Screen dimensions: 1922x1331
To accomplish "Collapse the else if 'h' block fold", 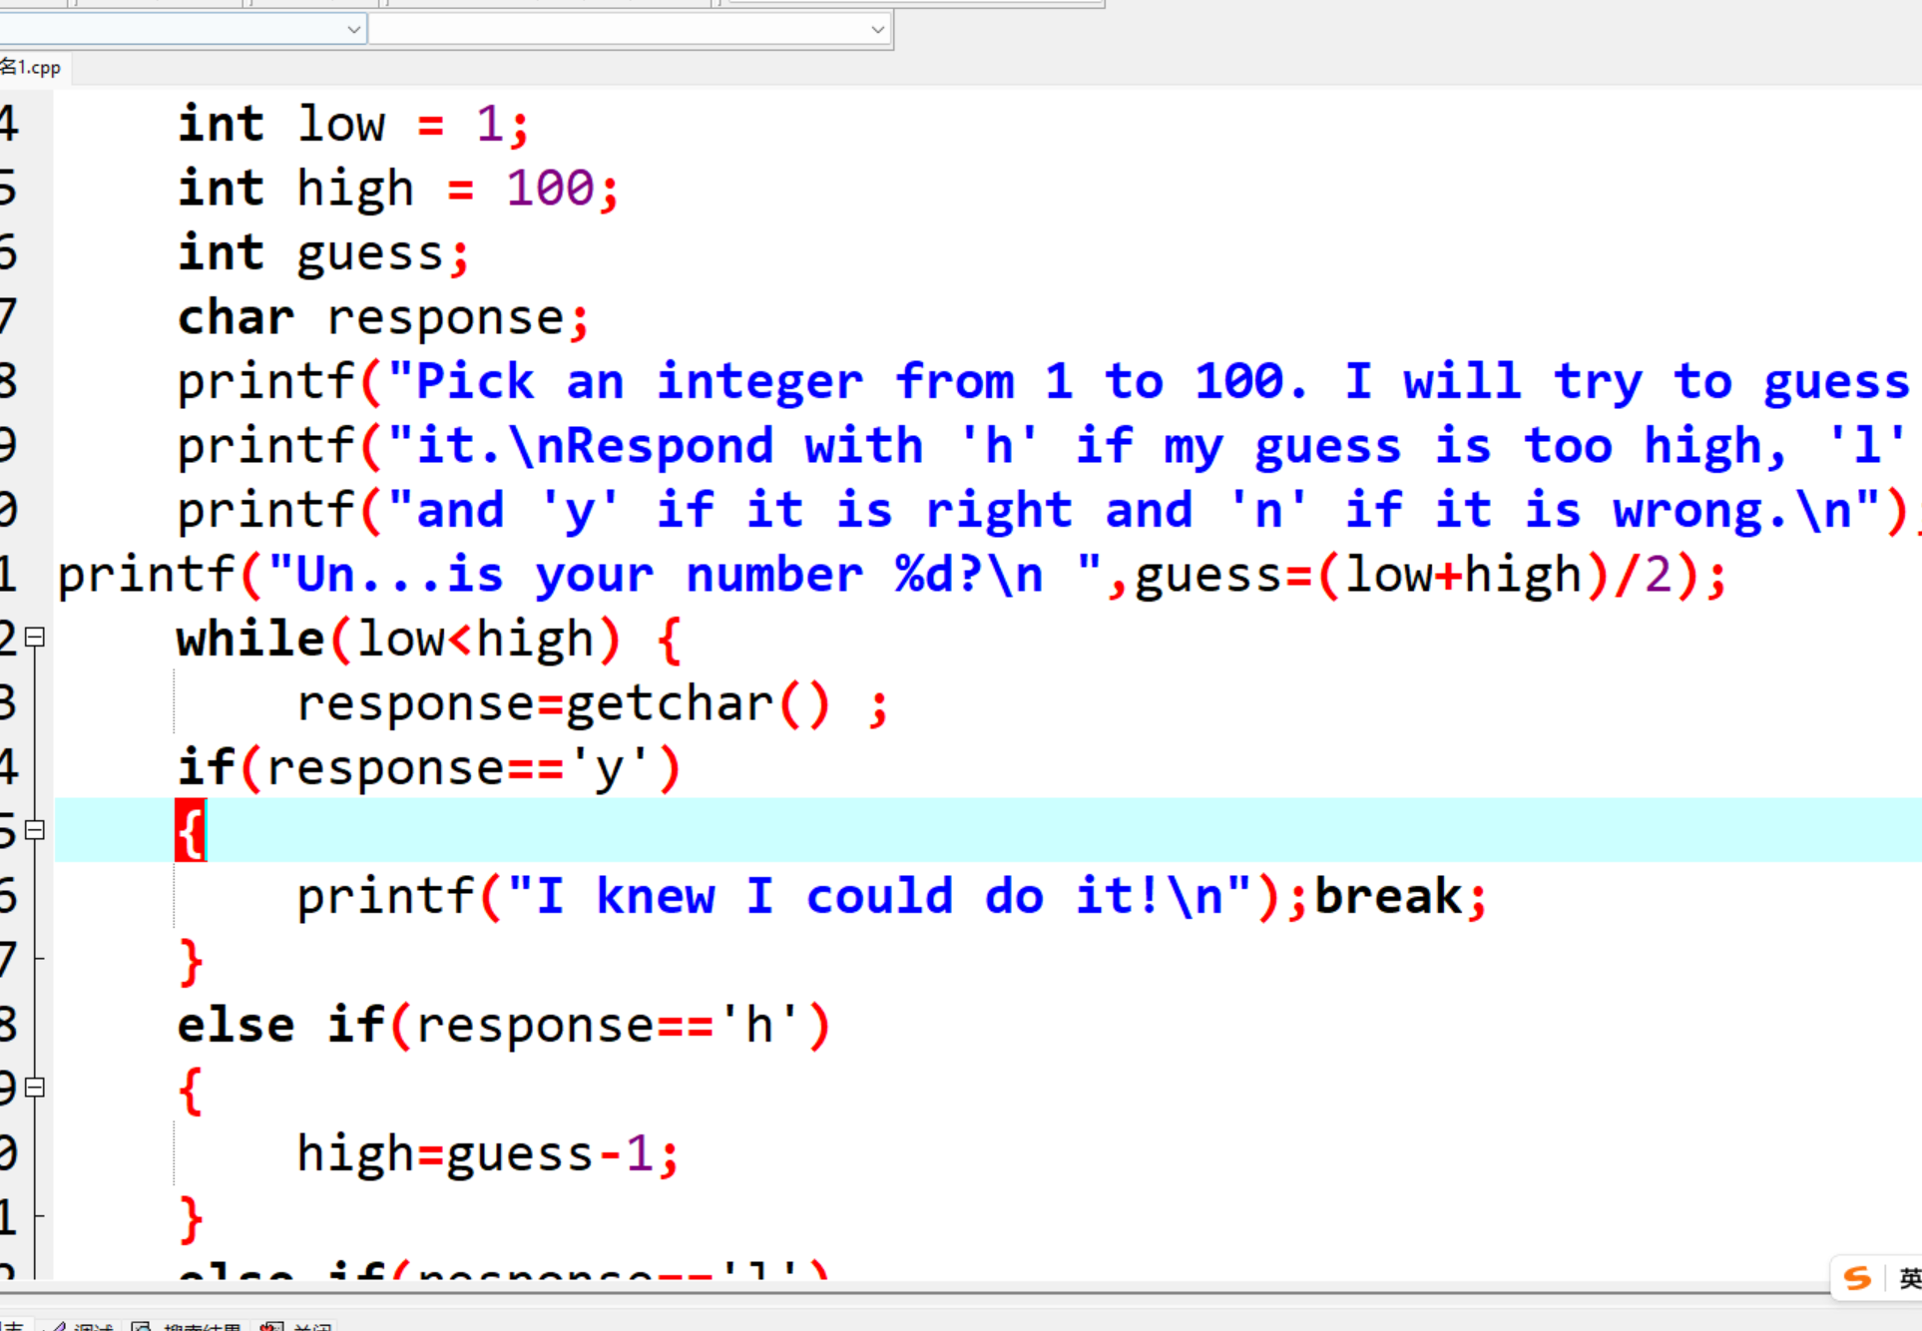I will (x=35, y=1088).
